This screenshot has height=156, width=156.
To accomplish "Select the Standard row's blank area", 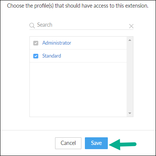I will [94, 56].
